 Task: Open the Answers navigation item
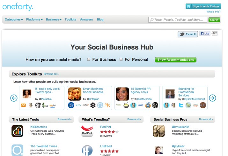click(86, 19)
